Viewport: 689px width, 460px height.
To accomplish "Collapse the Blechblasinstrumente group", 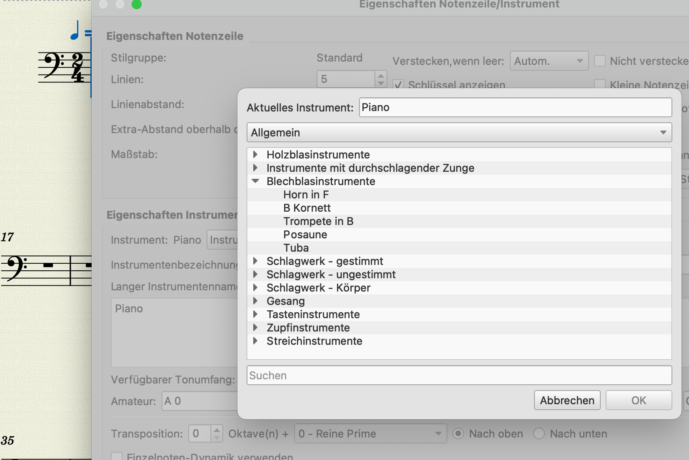I will coord(255,181).
